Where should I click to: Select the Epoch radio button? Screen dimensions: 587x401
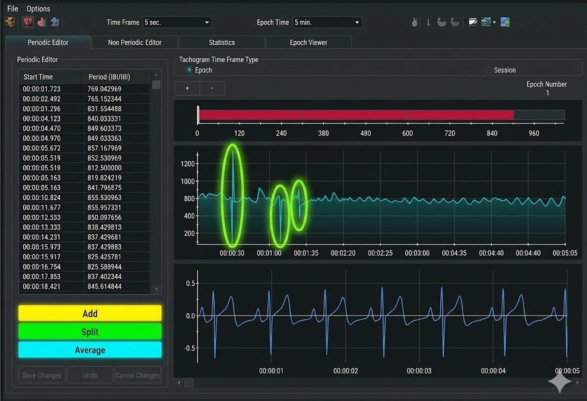pyautogui.click(x=190, y=70)
